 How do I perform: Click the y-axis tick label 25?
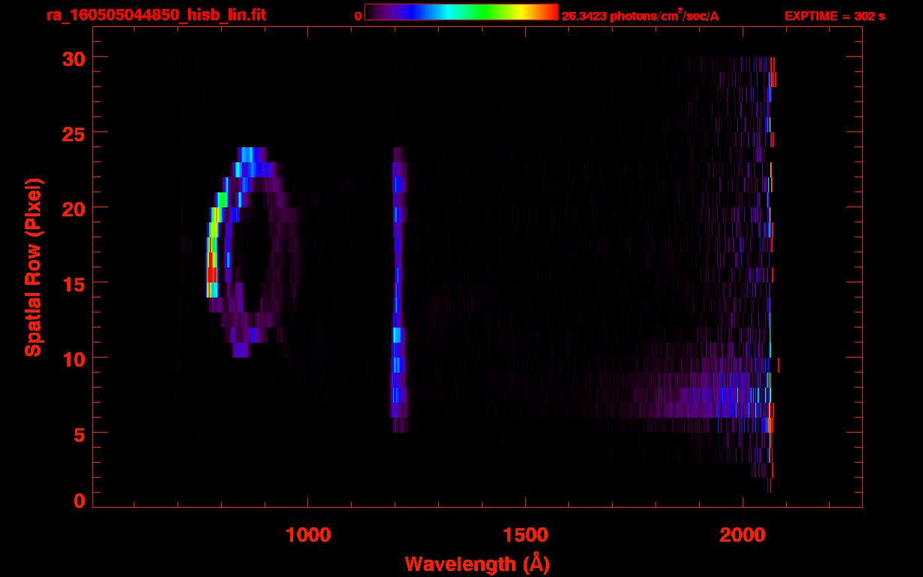tap(73, 133)
